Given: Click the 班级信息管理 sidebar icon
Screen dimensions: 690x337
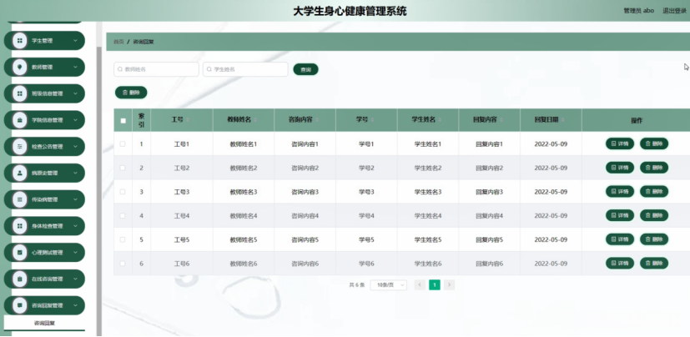Looking at the screenshot, I should click(19, 93).
